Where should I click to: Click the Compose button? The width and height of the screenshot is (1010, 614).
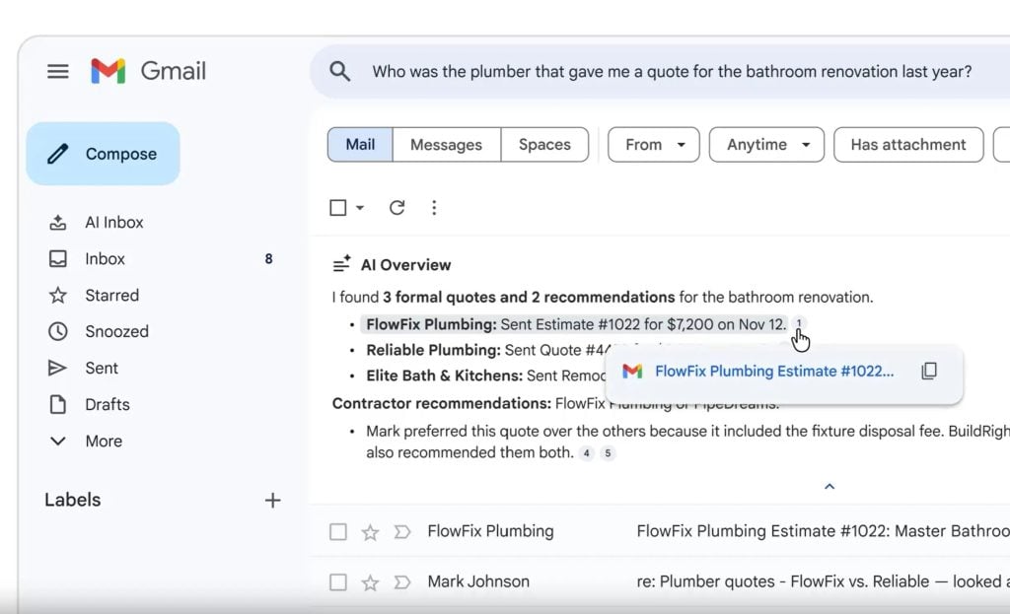point(103,153)
